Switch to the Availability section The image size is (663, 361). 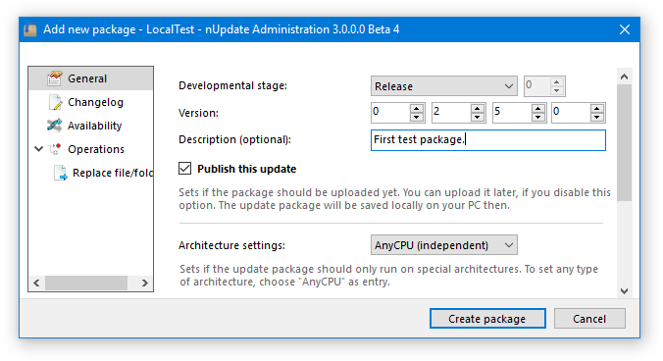(x=95, y=126)
